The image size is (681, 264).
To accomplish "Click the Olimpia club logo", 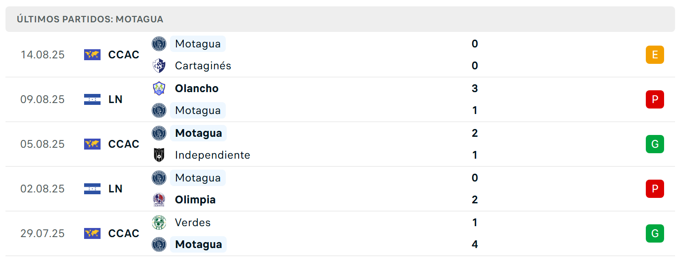I will 159,200.
